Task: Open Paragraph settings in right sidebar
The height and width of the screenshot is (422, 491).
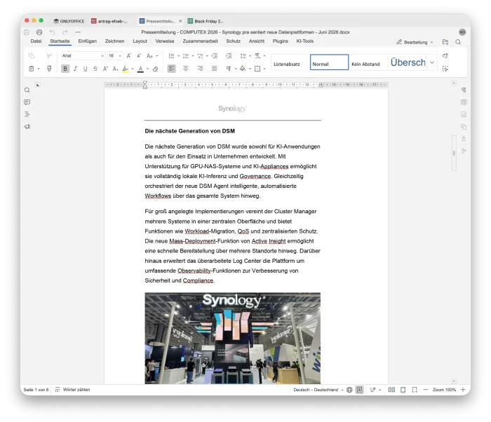Action: (464, 90)
